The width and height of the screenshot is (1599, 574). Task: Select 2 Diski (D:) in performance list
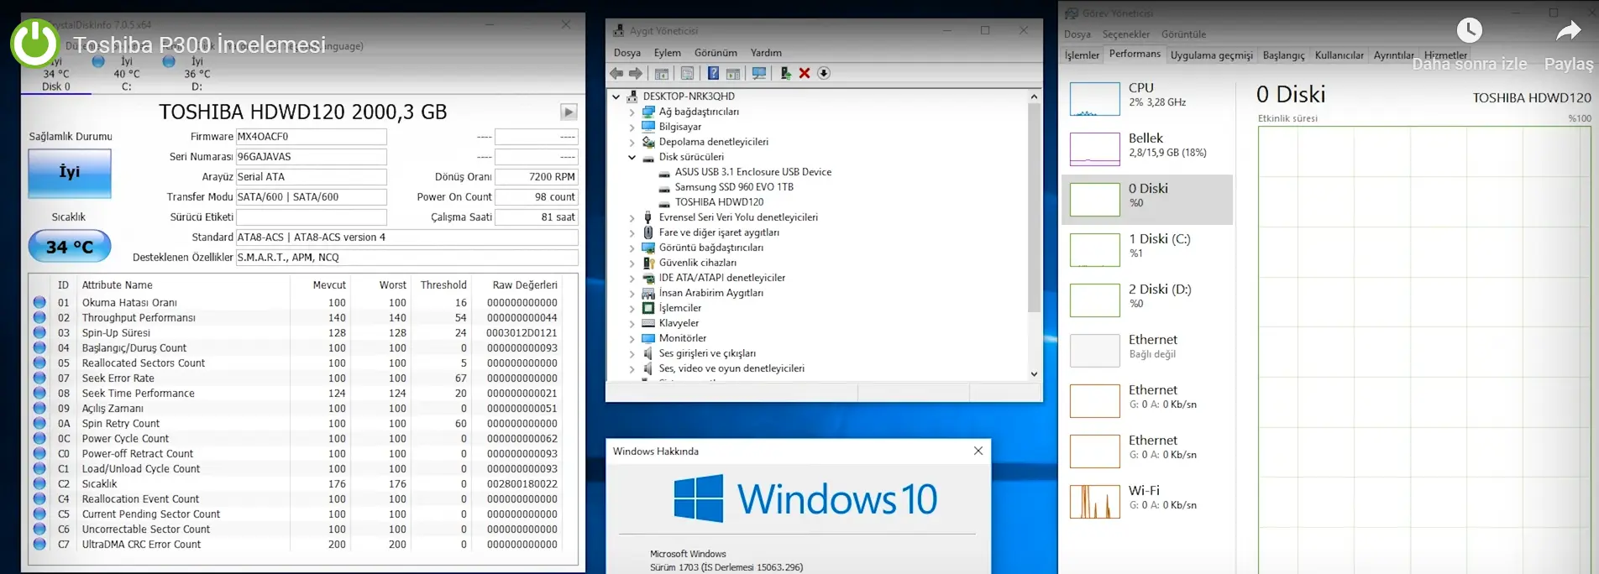[1147, 300]
